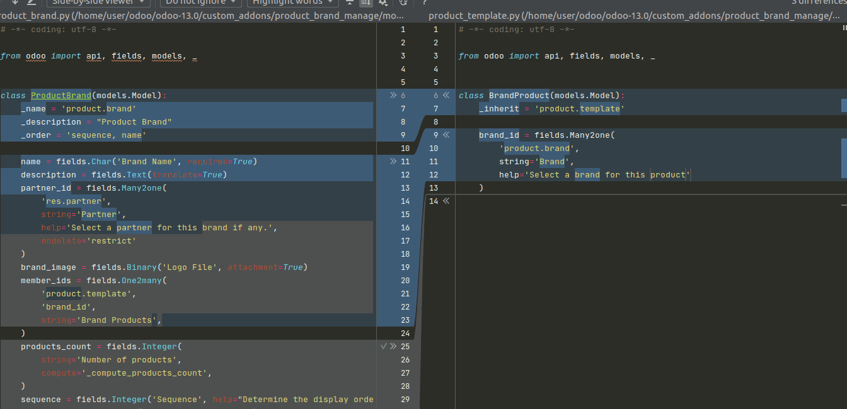This screenshot has height=409, width=847.
Task: Click string='Brand' line in right pane
Action: (x=537, y=162)
